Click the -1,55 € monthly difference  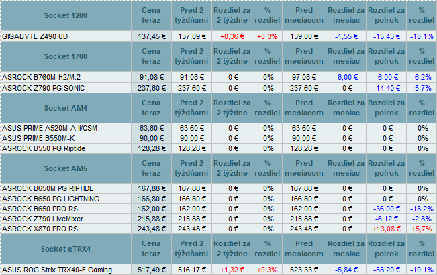[x=346, y=36]
